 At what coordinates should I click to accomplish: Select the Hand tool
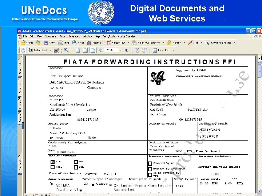23,50
